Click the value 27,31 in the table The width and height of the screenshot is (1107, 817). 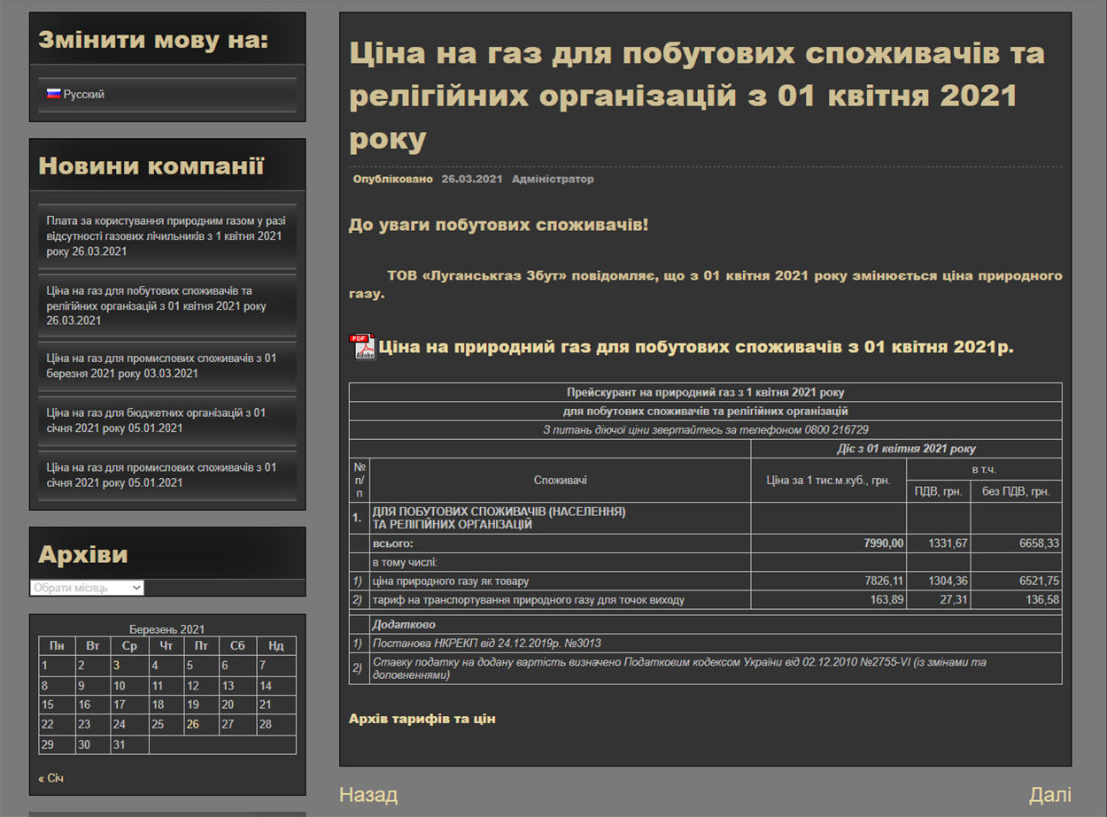tap(954, 600)
